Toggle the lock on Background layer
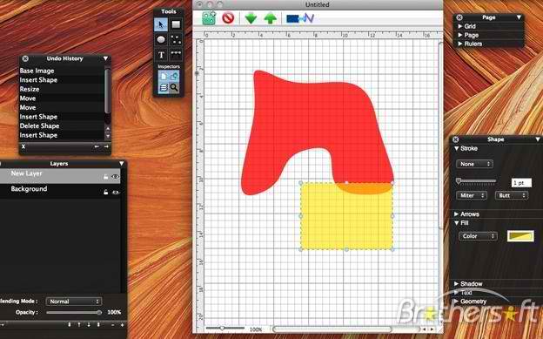Image resolution: width=543 pixels, height=339 pixels. [x=105, y=193]
